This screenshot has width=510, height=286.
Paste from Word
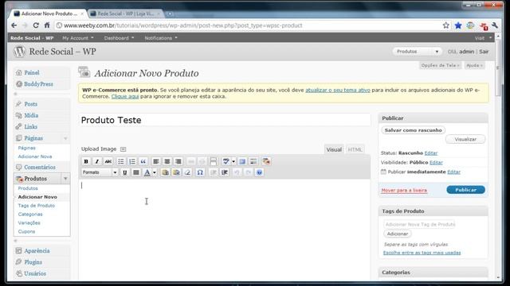point(176,172)
